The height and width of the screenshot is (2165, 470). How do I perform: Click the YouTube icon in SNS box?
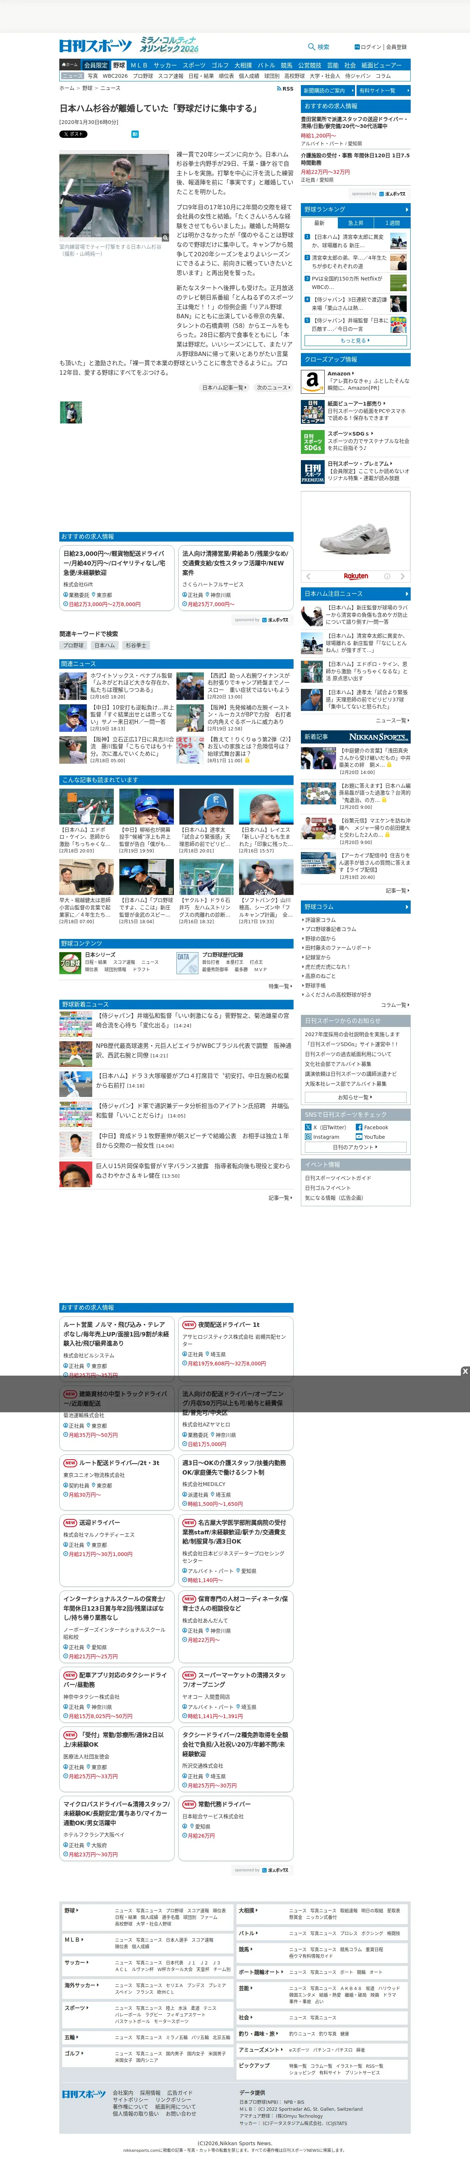359,1136
